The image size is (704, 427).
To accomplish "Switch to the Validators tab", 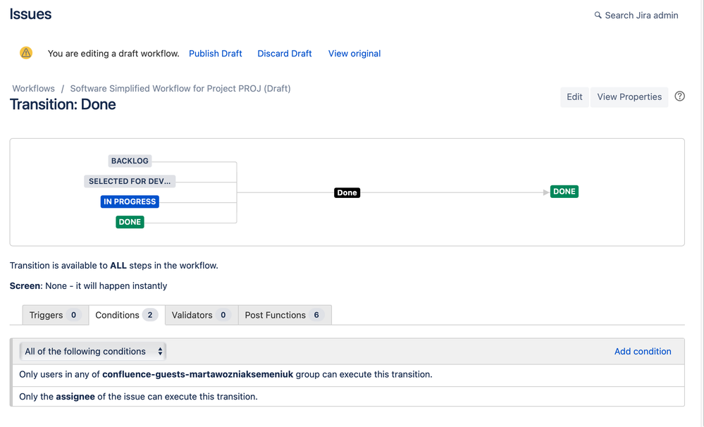I will click(x=201, y=315).
